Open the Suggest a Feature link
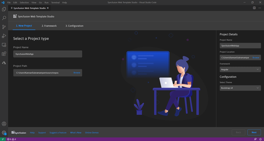 point(58,133)
